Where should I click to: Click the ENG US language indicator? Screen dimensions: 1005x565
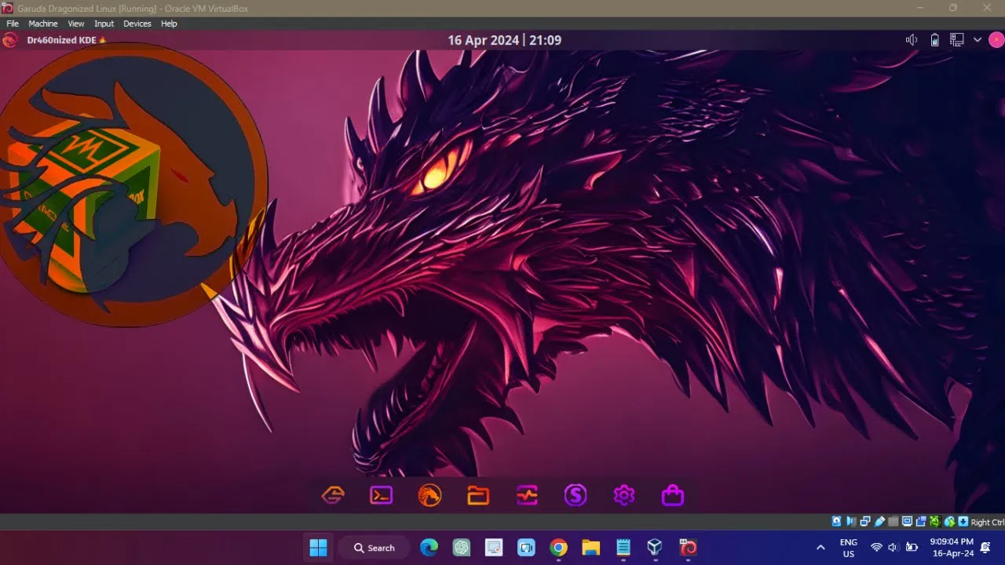pos(849,548)
